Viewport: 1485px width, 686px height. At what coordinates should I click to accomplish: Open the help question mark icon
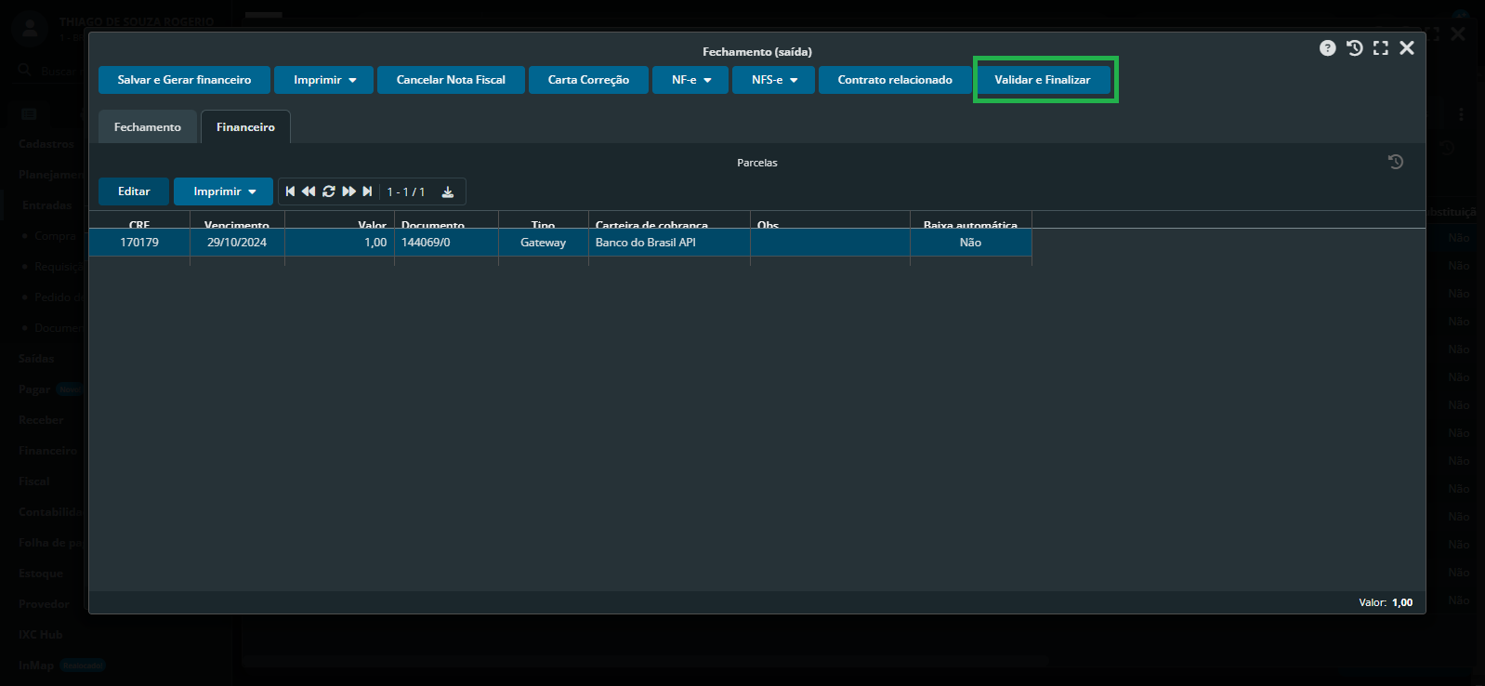[1327, 48]
